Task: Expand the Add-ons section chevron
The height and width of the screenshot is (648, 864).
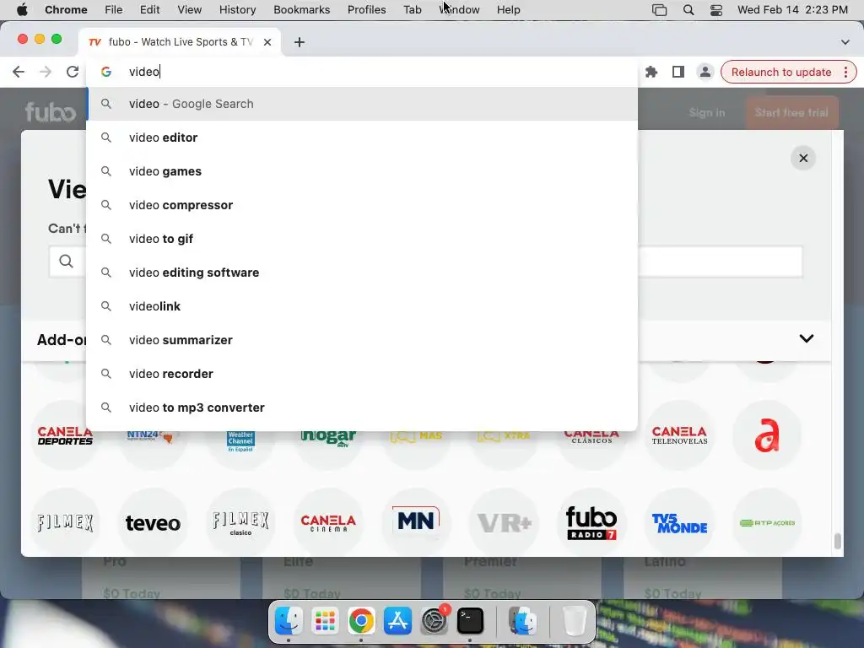Action: tap(806, 338)
